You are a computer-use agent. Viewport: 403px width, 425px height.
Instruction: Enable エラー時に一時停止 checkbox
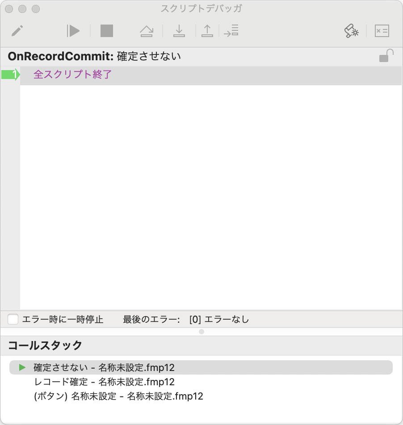[x=13, y=319]
